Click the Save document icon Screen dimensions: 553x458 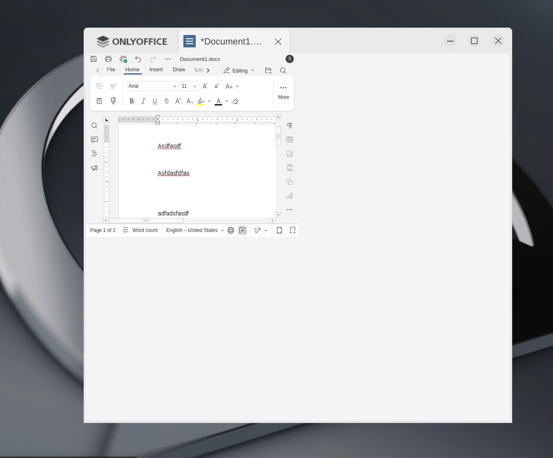pos(94,59)
